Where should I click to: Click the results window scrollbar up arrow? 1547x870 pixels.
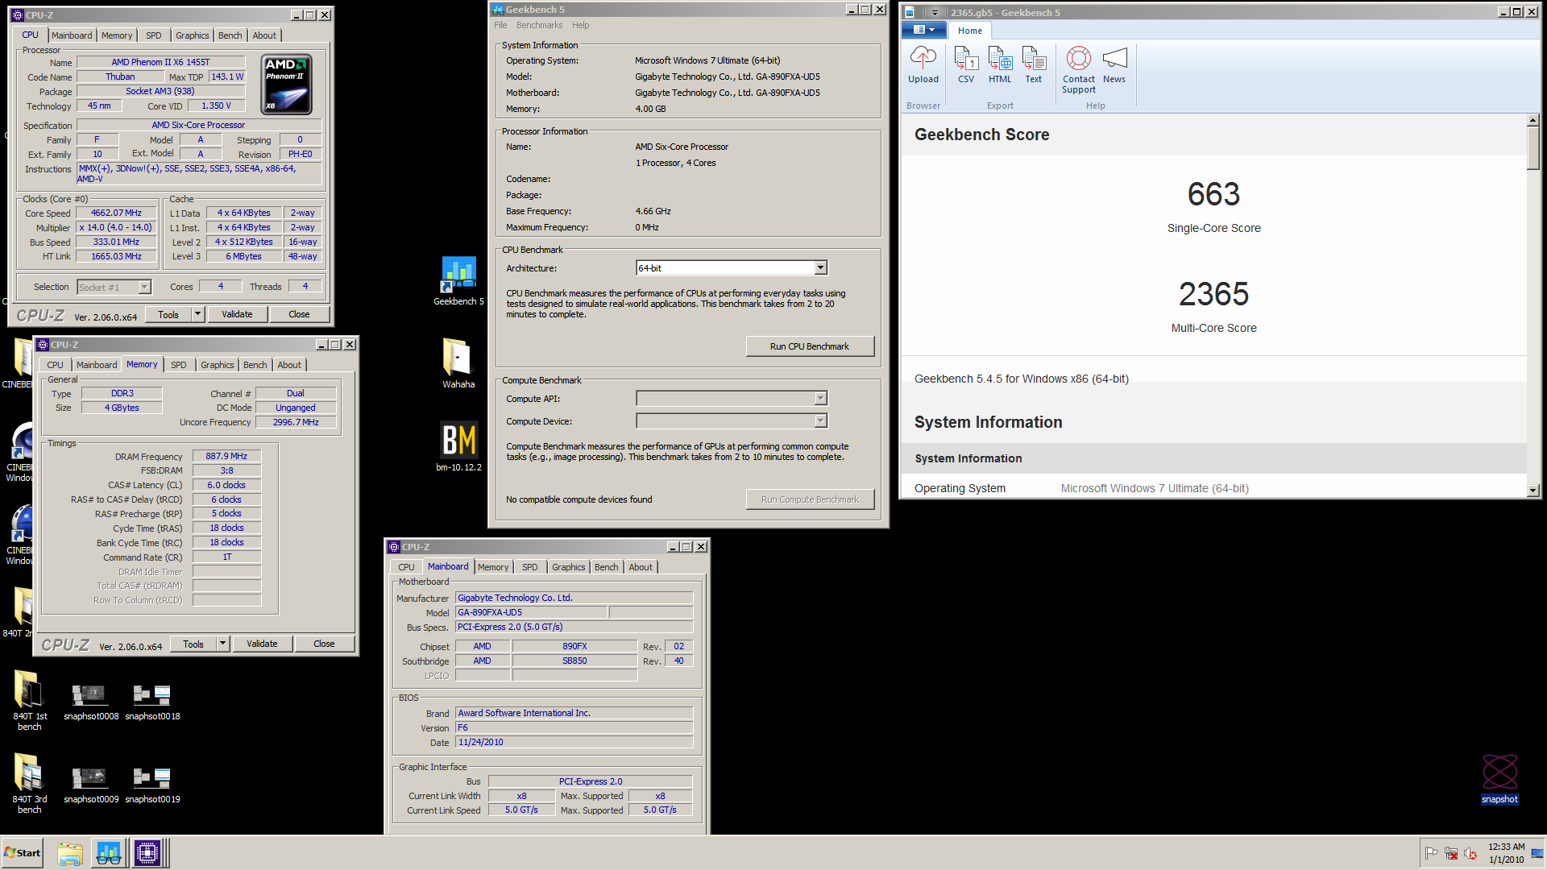(1532, 120)
